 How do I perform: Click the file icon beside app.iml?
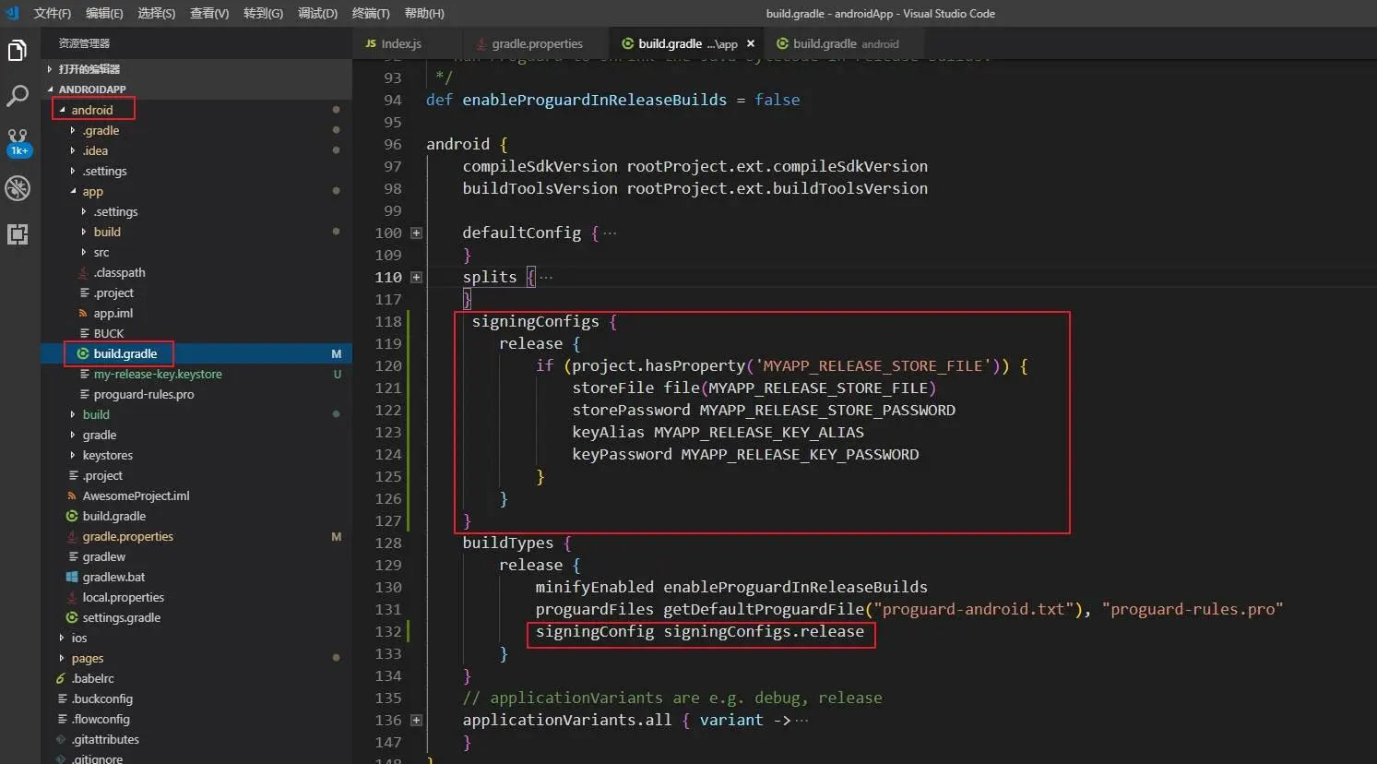(x=83, y=313)
